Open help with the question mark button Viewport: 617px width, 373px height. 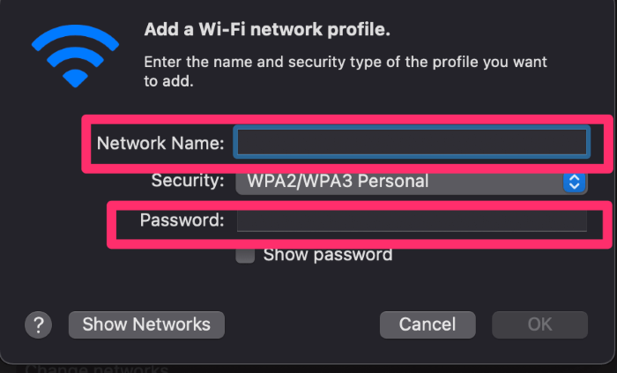click(38, 325)
